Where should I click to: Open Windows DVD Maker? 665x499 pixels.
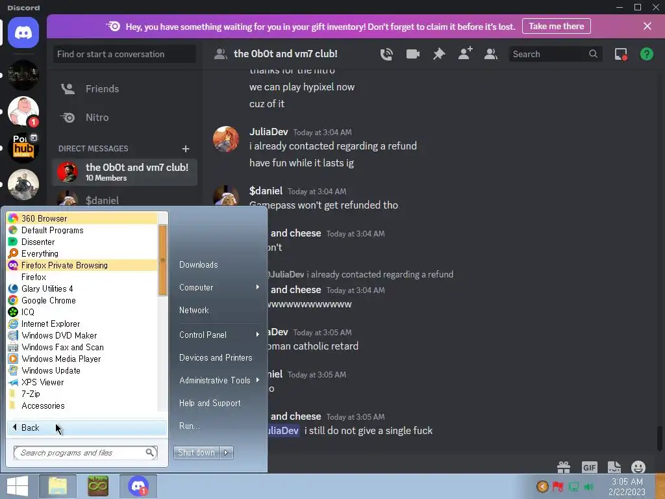pos(82,336)
